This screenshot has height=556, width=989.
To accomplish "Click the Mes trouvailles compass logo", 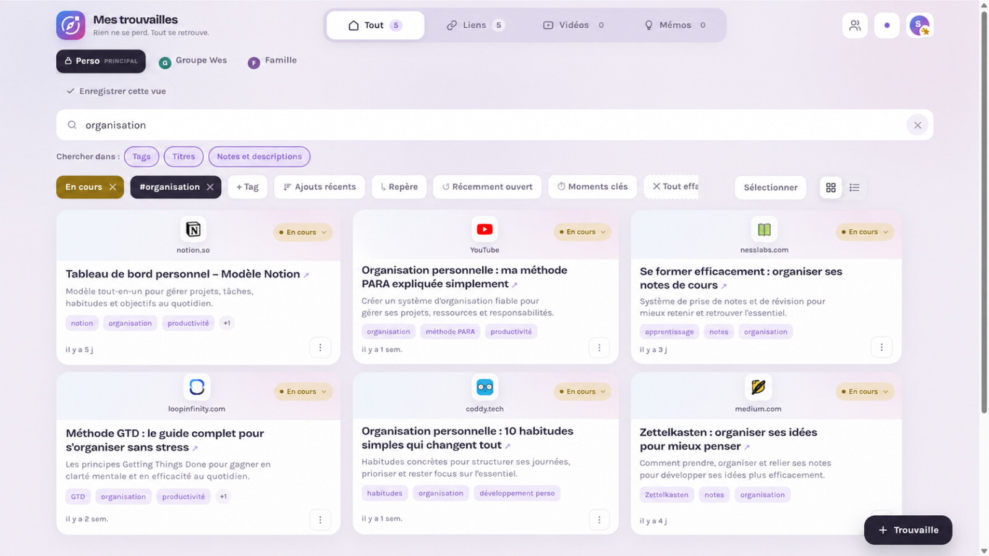I will (70, 25).
